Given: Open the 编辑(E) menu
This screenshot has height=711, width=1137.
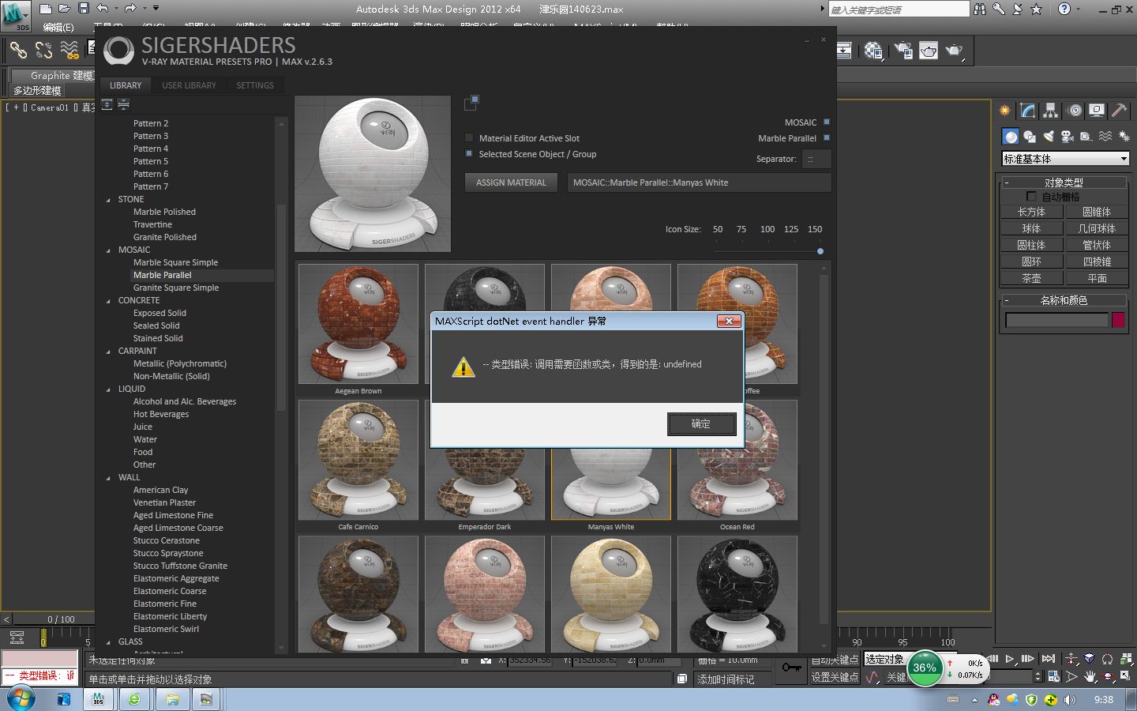Looking at the screenshot, I should (x=58, y=27).
